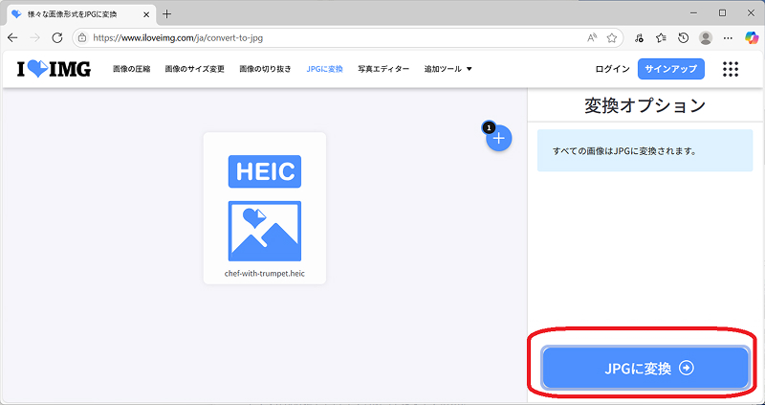Screen dimensions: 765x405
Task: Open the apps grid menu icon
Action: coord(731,69)
